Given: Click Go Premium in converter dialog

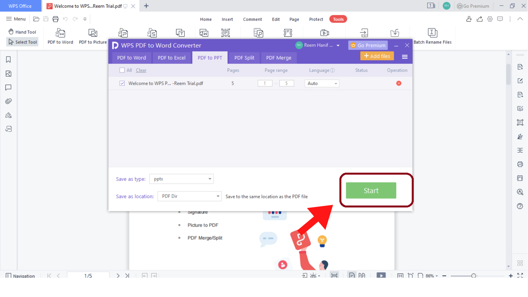Looking at the screenshot, I should (368, 45).
